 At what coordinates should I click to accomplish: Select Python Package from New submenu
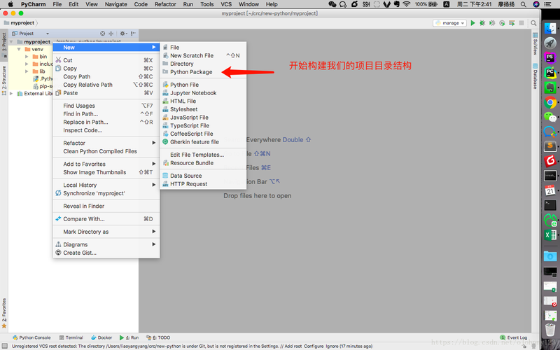(191, 71)
